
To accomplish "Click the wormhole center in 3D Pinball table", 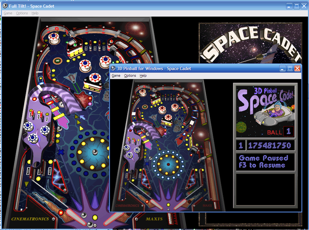I will tap(168, 164).
